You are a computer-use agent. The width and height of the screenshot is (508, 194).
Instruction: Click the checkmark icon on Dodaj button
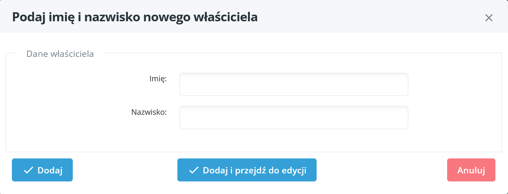[x=28, y=170]
